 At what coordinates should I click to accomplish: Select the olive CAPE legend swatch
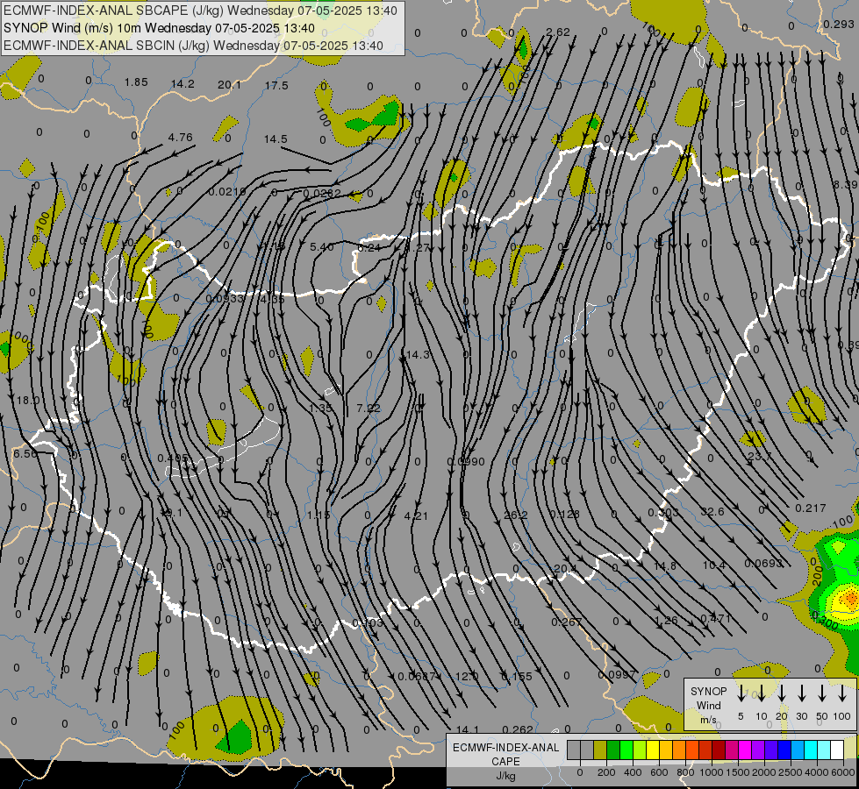(600, 750)
